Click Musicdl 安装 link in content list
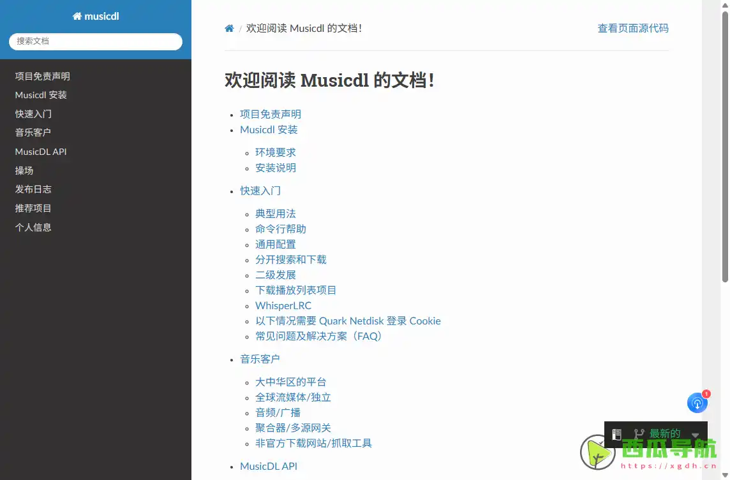This screenshot has height=480, width=730. coord(269,130)
